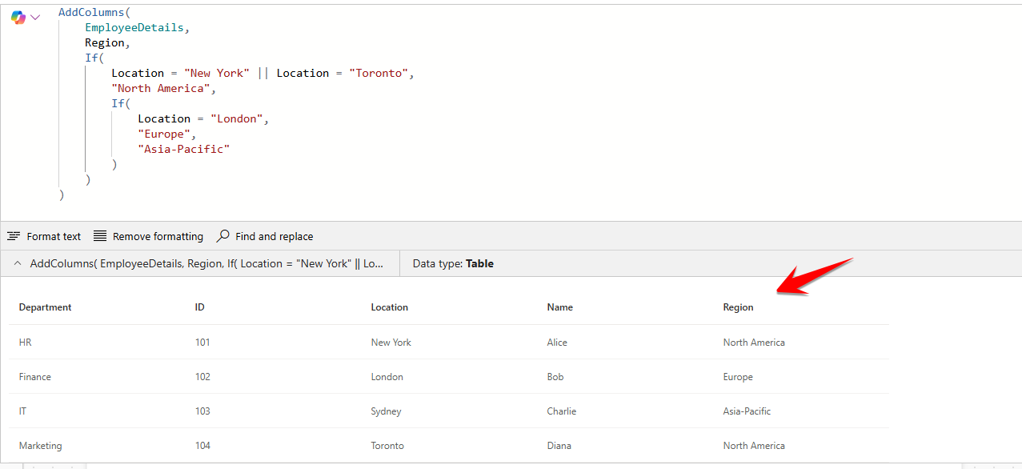Select the Department column header

coord(45,307)
